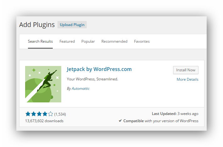
Task: Click the Compatible with your version text
Action: pos(161,121)
